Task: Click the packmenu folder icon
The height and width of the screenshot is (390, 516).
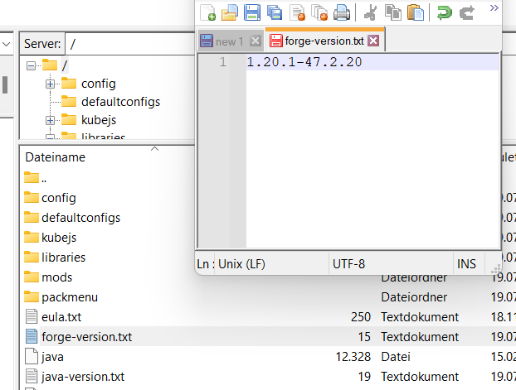Action: [32, 296]
